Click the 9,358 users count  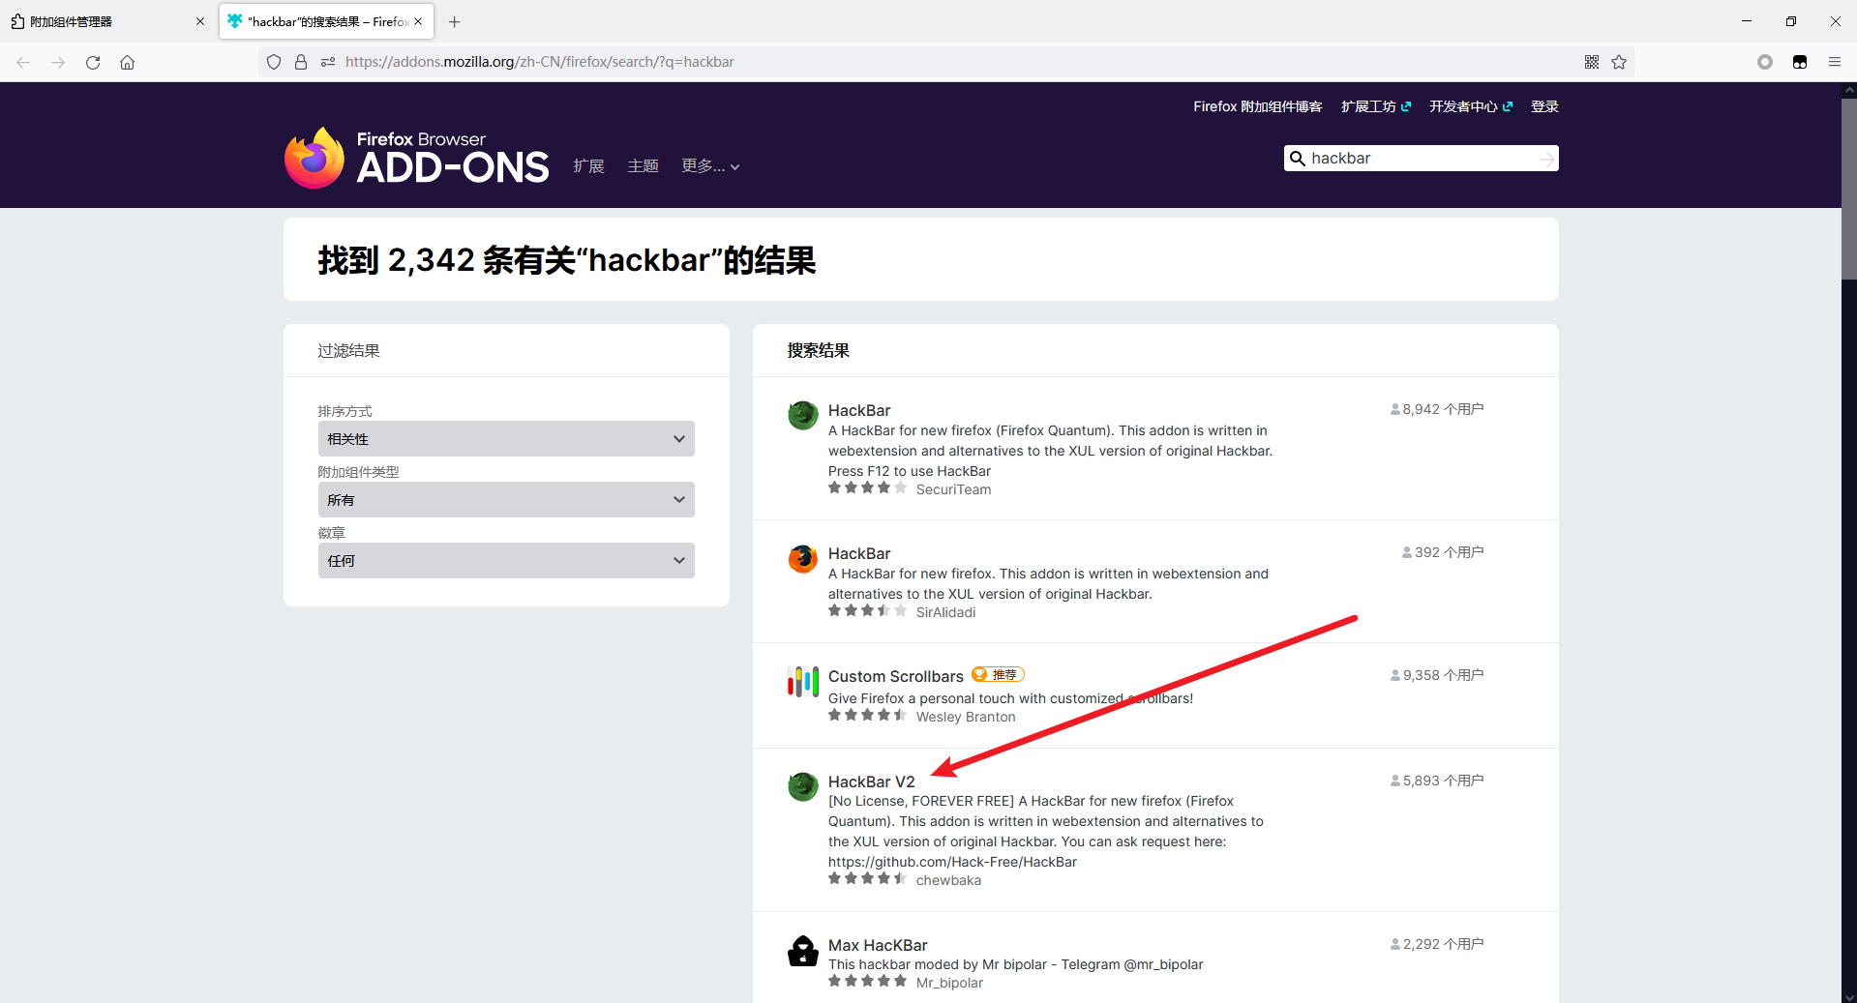click(1437, 675)
